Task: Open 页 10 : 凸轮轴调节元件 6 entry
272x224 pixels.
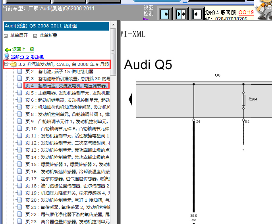Action: (68, 129)
